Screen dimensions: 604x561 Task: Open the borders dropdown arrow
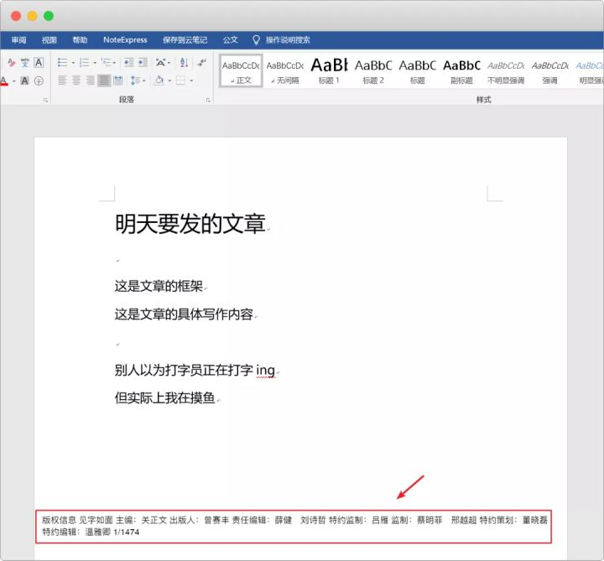[x=191, y=81]
